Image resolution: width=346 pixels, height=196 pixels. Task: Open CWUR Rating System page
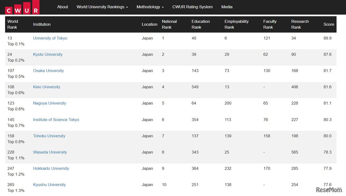[192, 7]
